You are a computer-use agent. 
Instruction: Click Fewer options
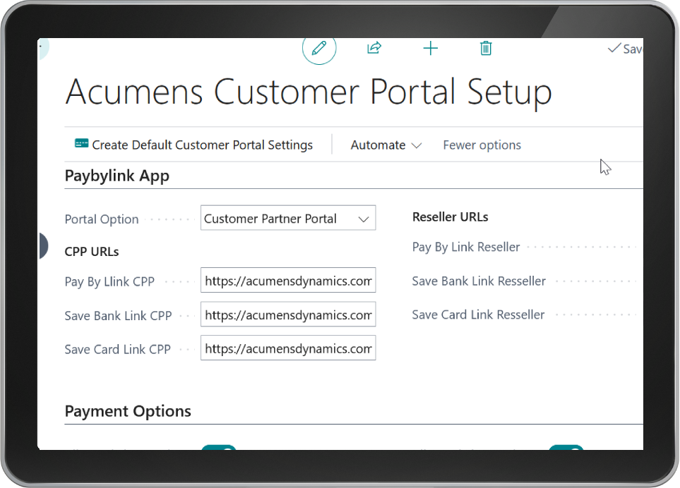(482, 145)
